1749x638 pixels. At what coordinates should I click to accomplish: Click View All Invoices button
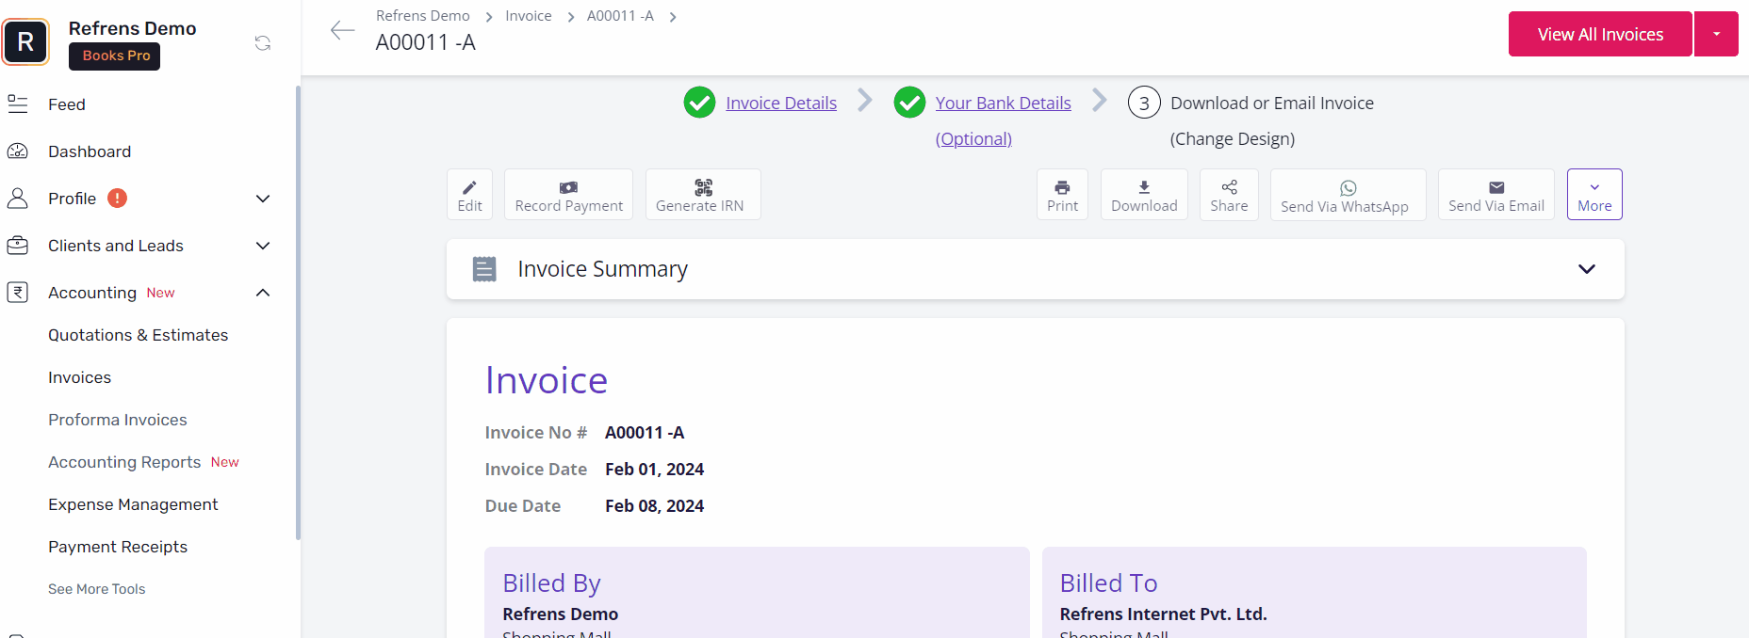[x=1600, y=34]
